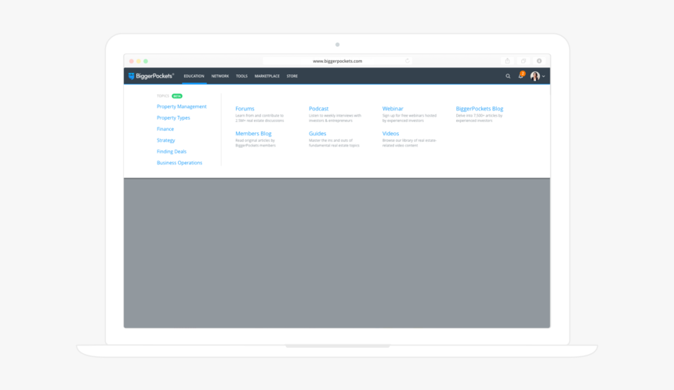Open the BiggerPockets Blog link
The image size is (674, 390).
[479, 109]
